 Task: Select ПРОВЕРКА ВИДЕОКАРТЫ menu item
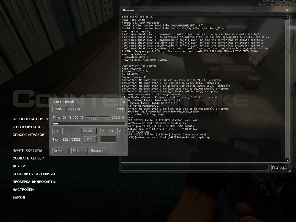point(34,182)
